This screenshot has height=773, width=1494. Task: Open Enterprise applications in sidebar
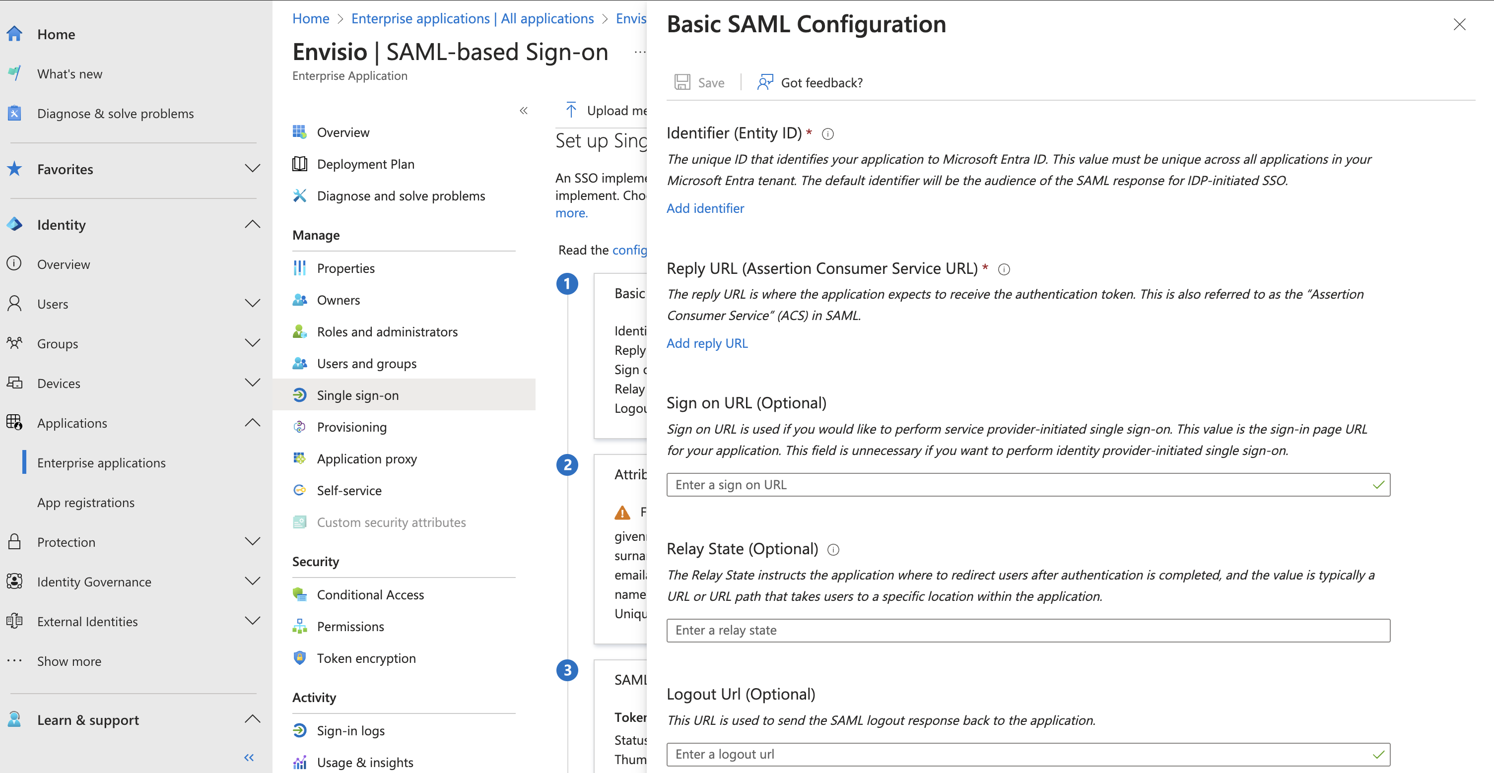(x=101, y=463)
